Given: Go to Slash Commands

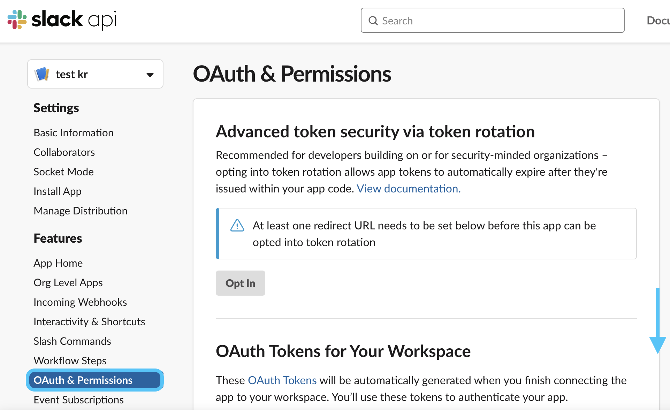Looking at the screenshot, I should 72,341.
